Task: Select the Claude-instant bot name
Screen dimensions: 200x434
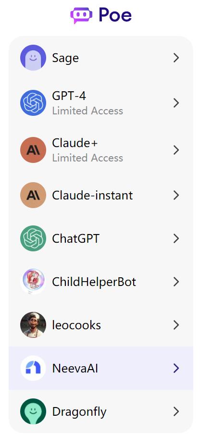Action: click(92, 196)
